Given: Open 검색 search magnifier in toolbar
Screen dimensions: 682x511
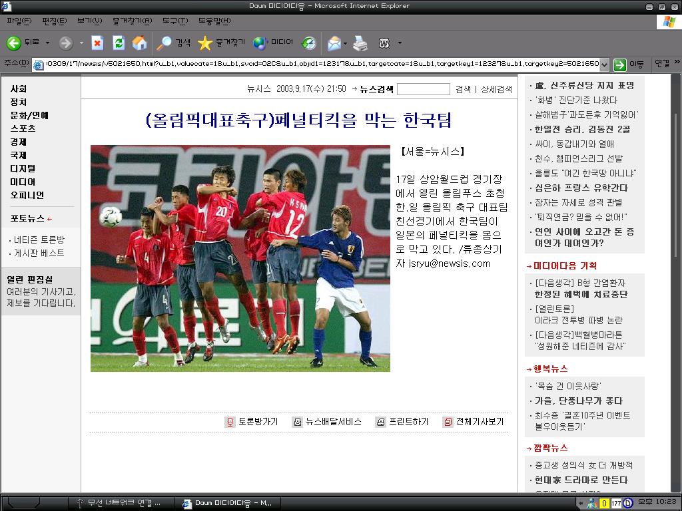Looking at the screenshot, I should [x=174, y=43].
